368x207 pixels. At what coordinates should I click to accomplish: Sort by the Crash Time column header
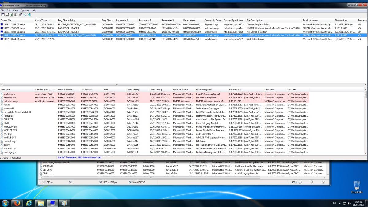click(x=46, y=20)
